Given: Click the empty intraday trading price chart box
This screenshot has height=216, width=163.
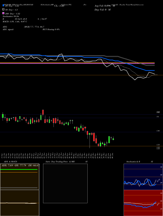Looking at the screenshot, I should tap(65, 183).
